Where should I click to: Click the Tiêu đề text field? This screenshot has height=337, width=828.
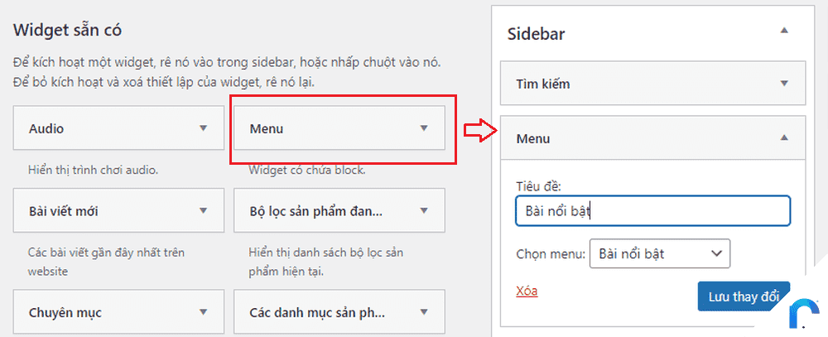[652, 211]
